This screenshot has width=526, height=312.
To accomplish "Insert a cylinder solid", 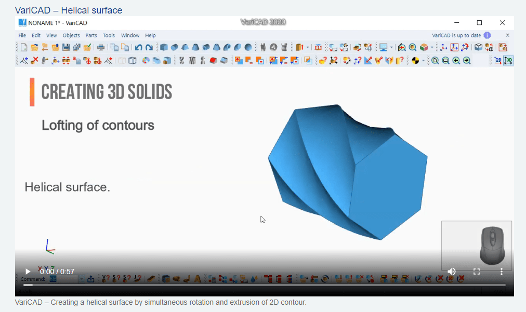I will [175, 47].
